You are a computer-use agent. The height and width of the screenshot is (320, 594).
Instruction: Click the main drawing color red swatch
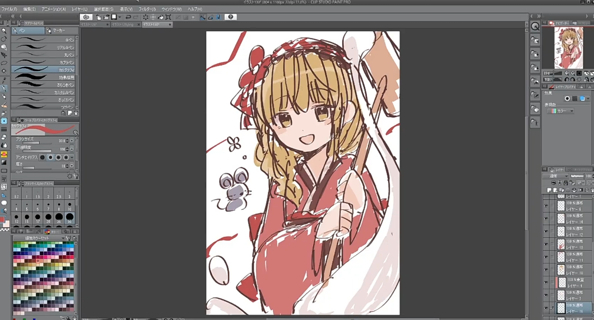tap(2, 220)
